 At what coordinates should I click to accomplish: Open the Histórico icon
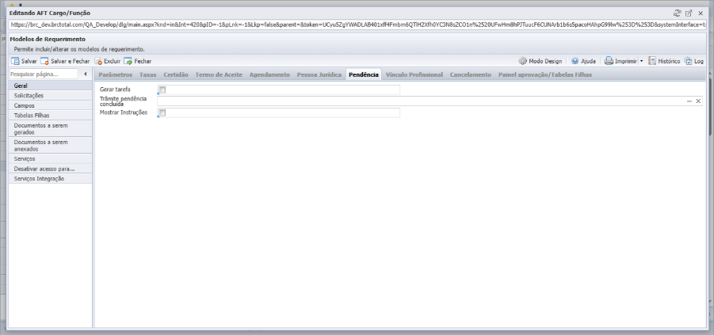point(652,61)
